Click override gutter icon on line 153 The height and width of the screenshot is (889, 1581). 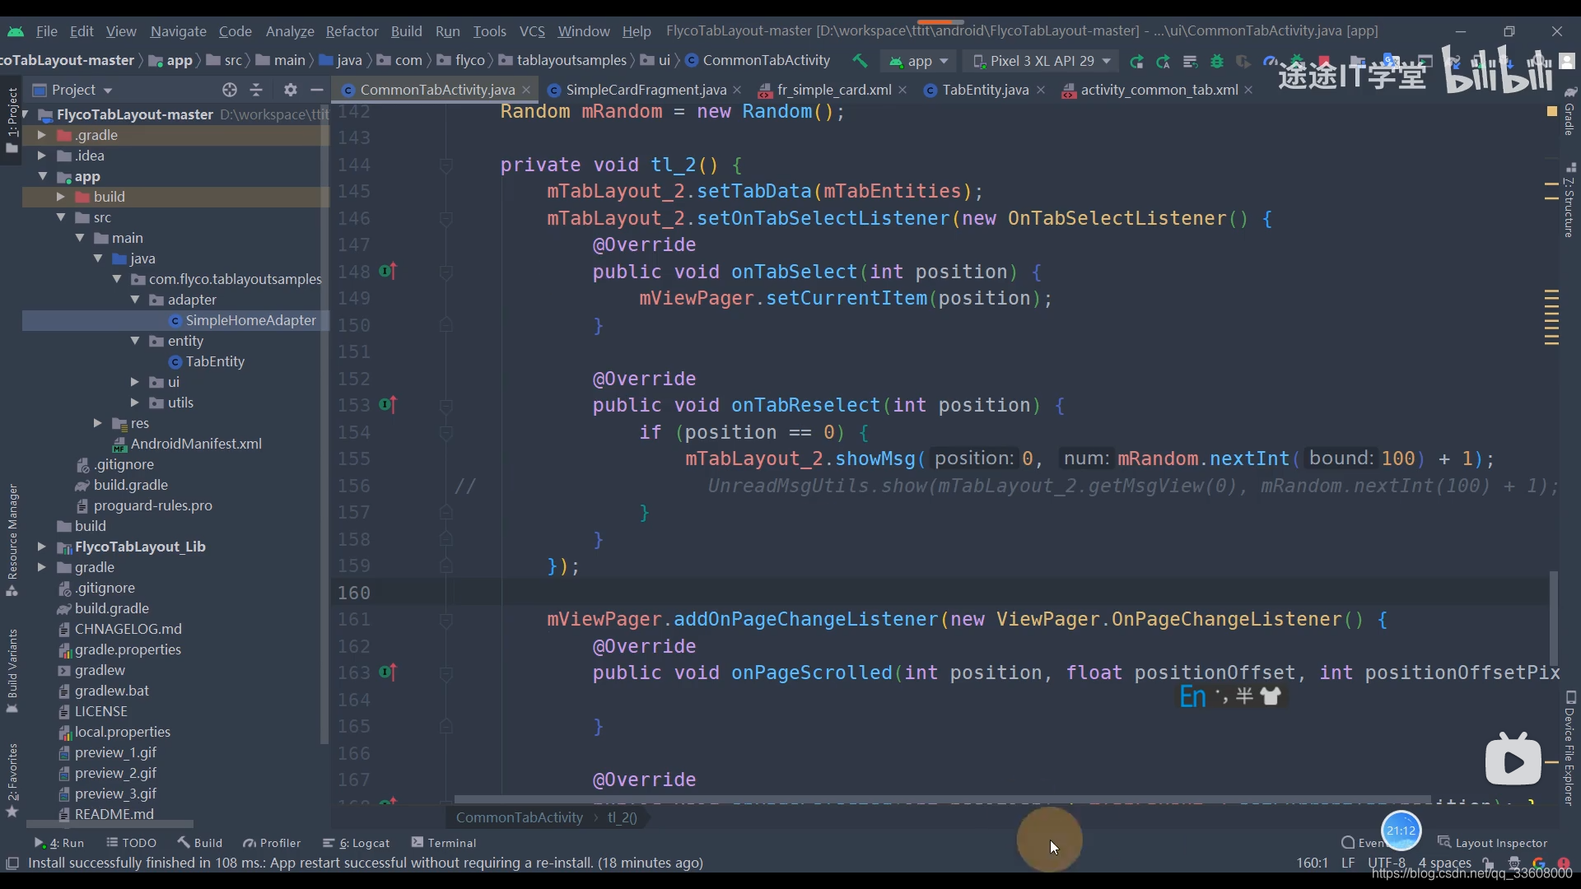[388, 404]
